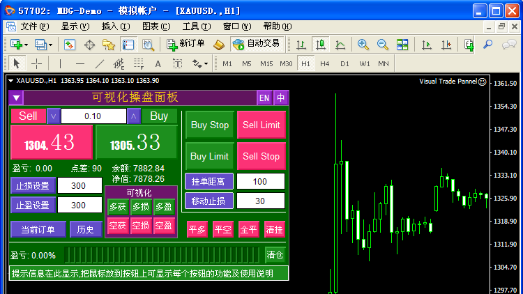The height and width of the screenshot is (294, 523).
Task: Open the new chart icon
Action: [16, 45]
